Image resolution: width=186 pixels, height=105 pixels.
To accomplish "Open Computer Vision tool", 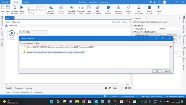I will (81, 10).
